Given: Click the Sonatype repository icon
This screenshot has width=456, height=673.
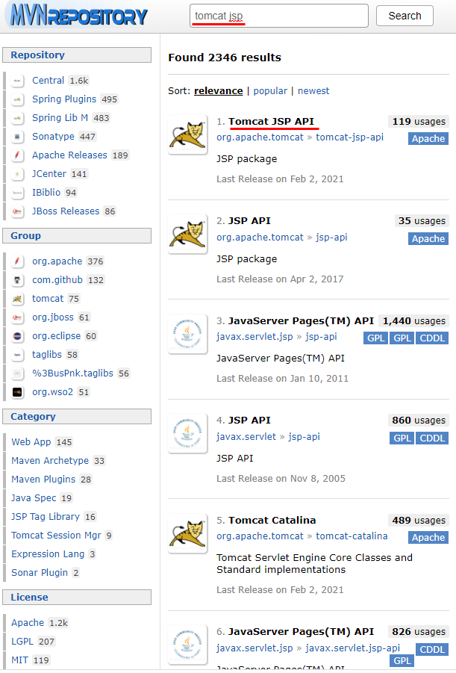Looking at the screenshot, I should (x=17, y=137).
